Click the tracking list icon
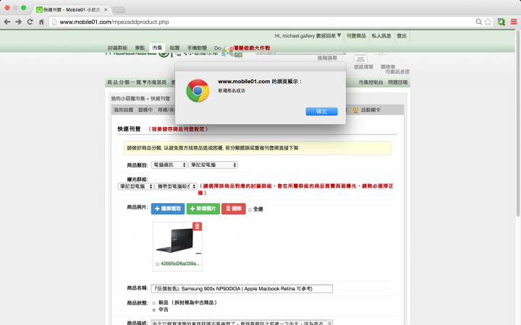 360,59
